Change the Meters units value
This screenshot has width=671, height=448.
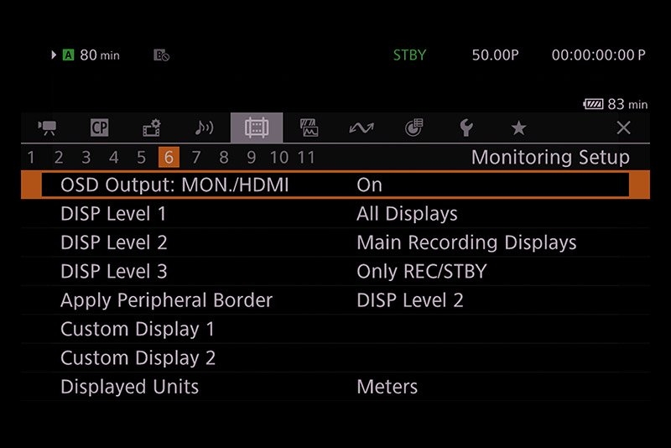388,387
